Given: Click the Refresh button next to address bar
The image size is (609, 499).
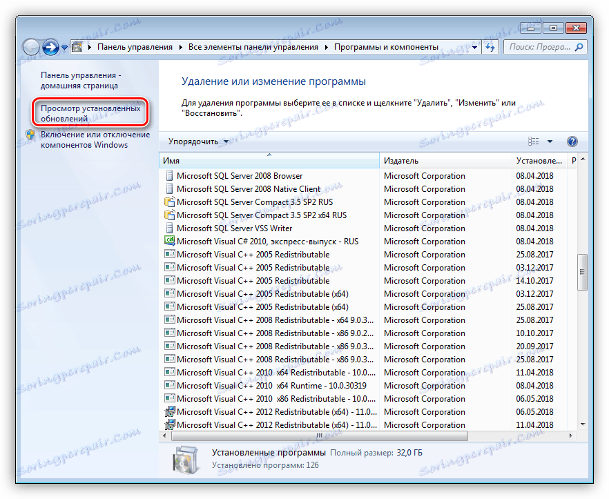Looking at the screenshot, I should click(x=490, y=48).
